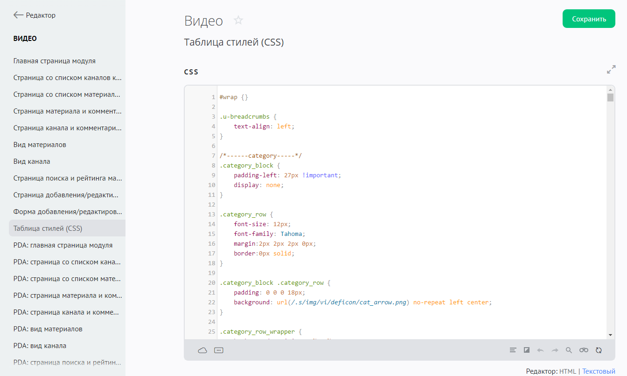Open Главная страница модуля in the sidebar

(x=55, y=61)
